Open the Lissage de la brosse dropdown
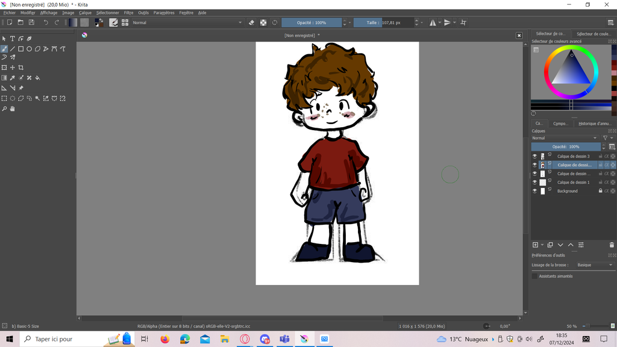 click(x=594, y=265)
